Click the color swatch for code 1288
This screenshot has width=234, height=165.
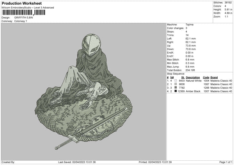point(175,88)
